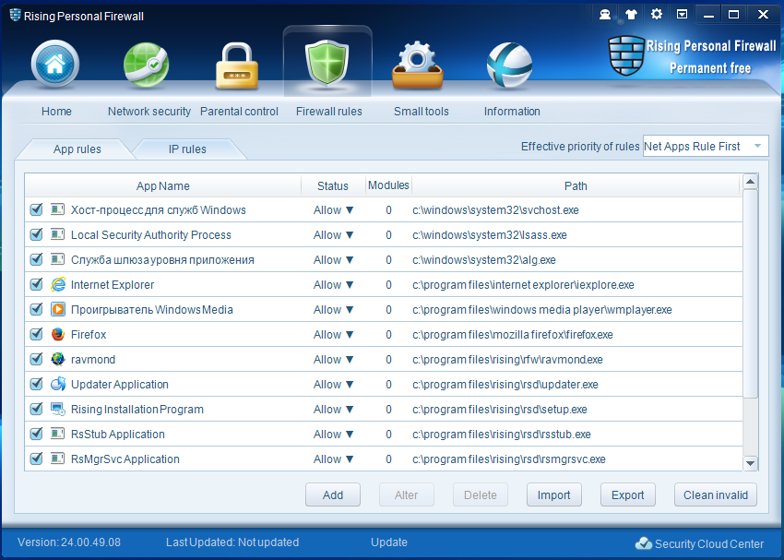Click the Clean invalid button
Image resolution: width=784 pixels, height=560 pixels.
click(x=716, y=495)
